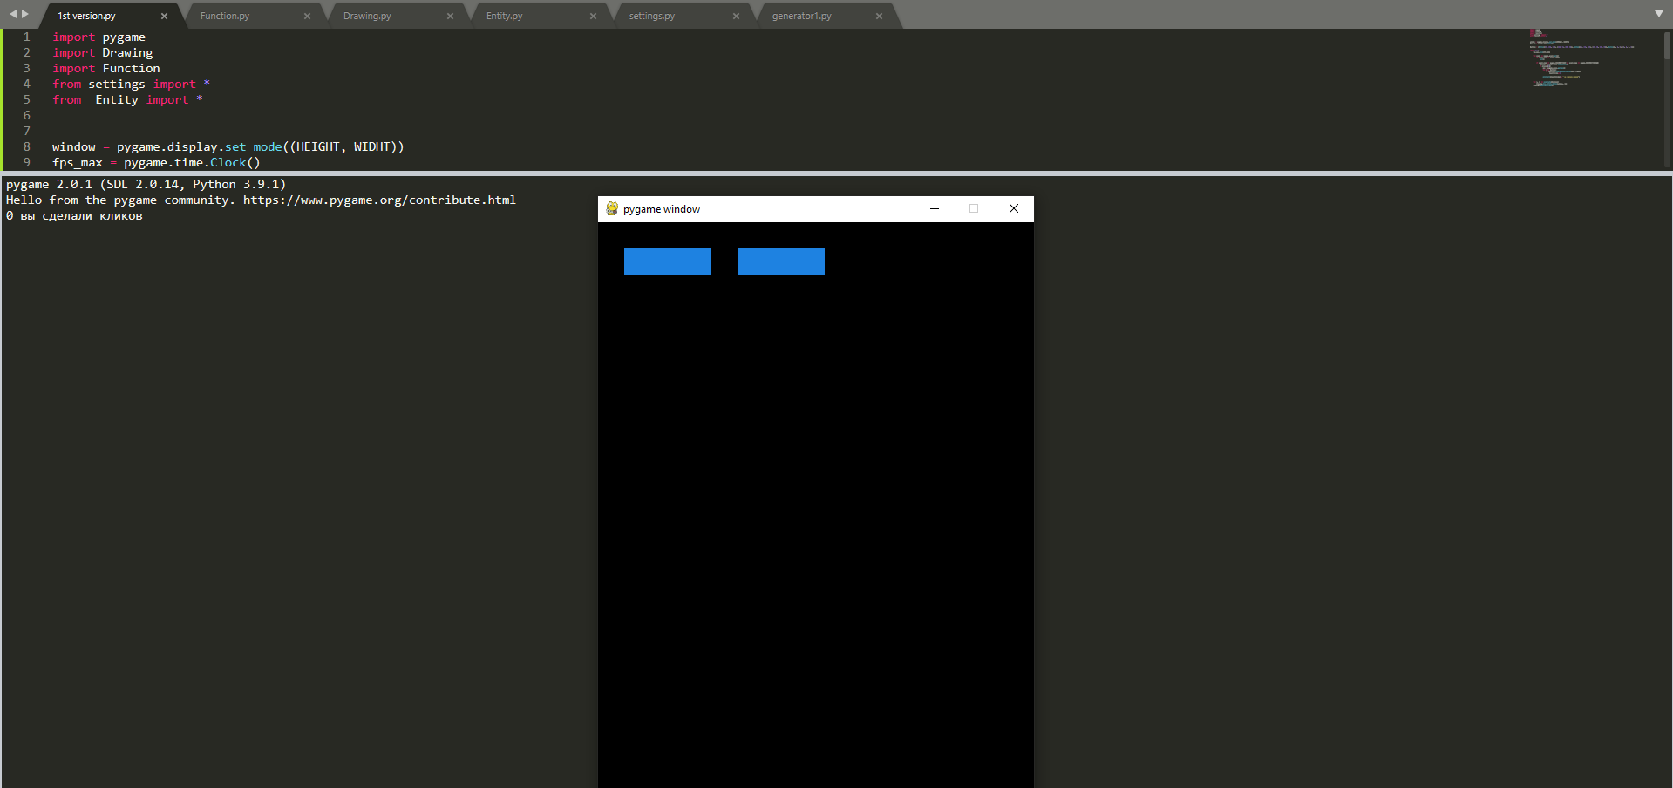The height and width of the screenshot is (788, 1673).
Task: Click the '0 вы сделали кликов' output line
Action: [x=74, y=215]
